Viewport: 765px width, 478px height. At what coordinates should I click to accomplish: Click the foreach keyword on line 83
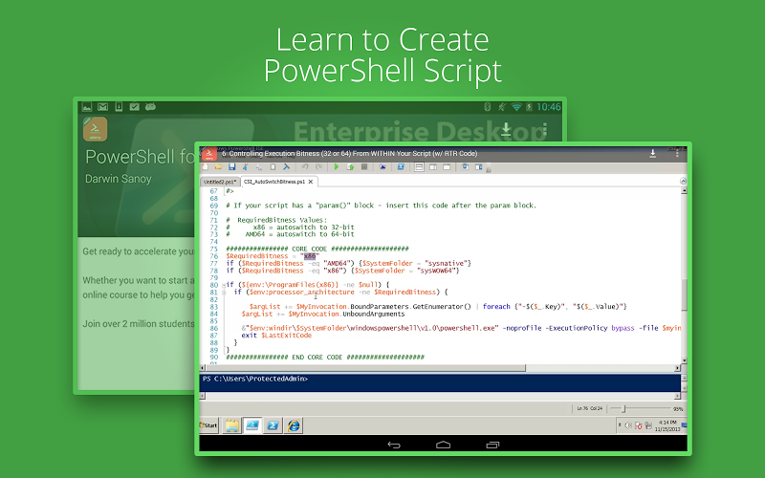point(496,306)
